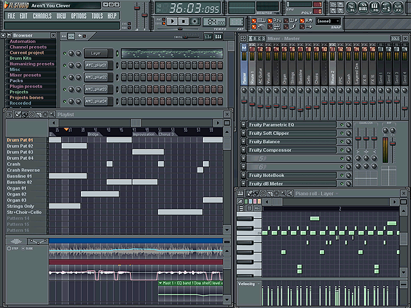Click the Browser refresh/reread icon
411x308 pixels.
click(x=8, y=35)
